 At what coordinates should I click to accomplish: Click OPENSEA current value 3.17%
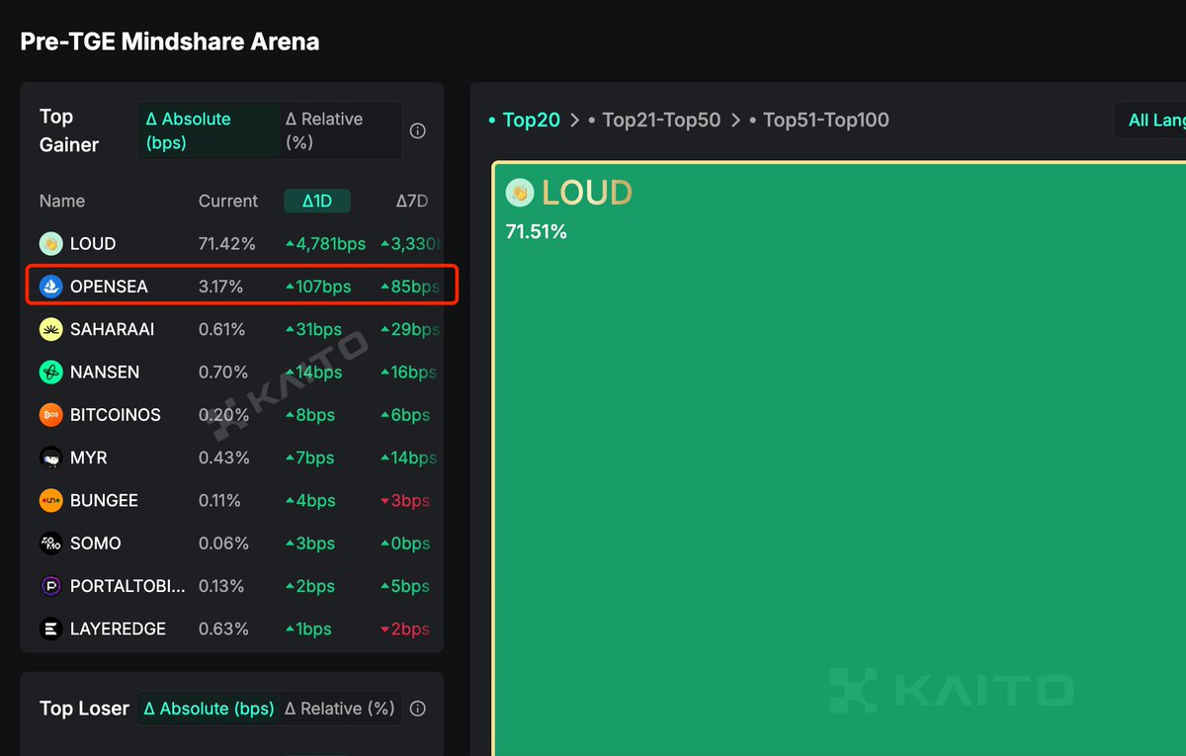click(x=221, y=287)
